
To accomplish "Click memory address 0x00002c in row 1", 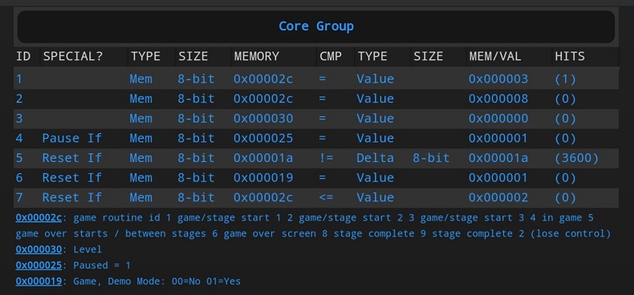I will pos(263,79).
